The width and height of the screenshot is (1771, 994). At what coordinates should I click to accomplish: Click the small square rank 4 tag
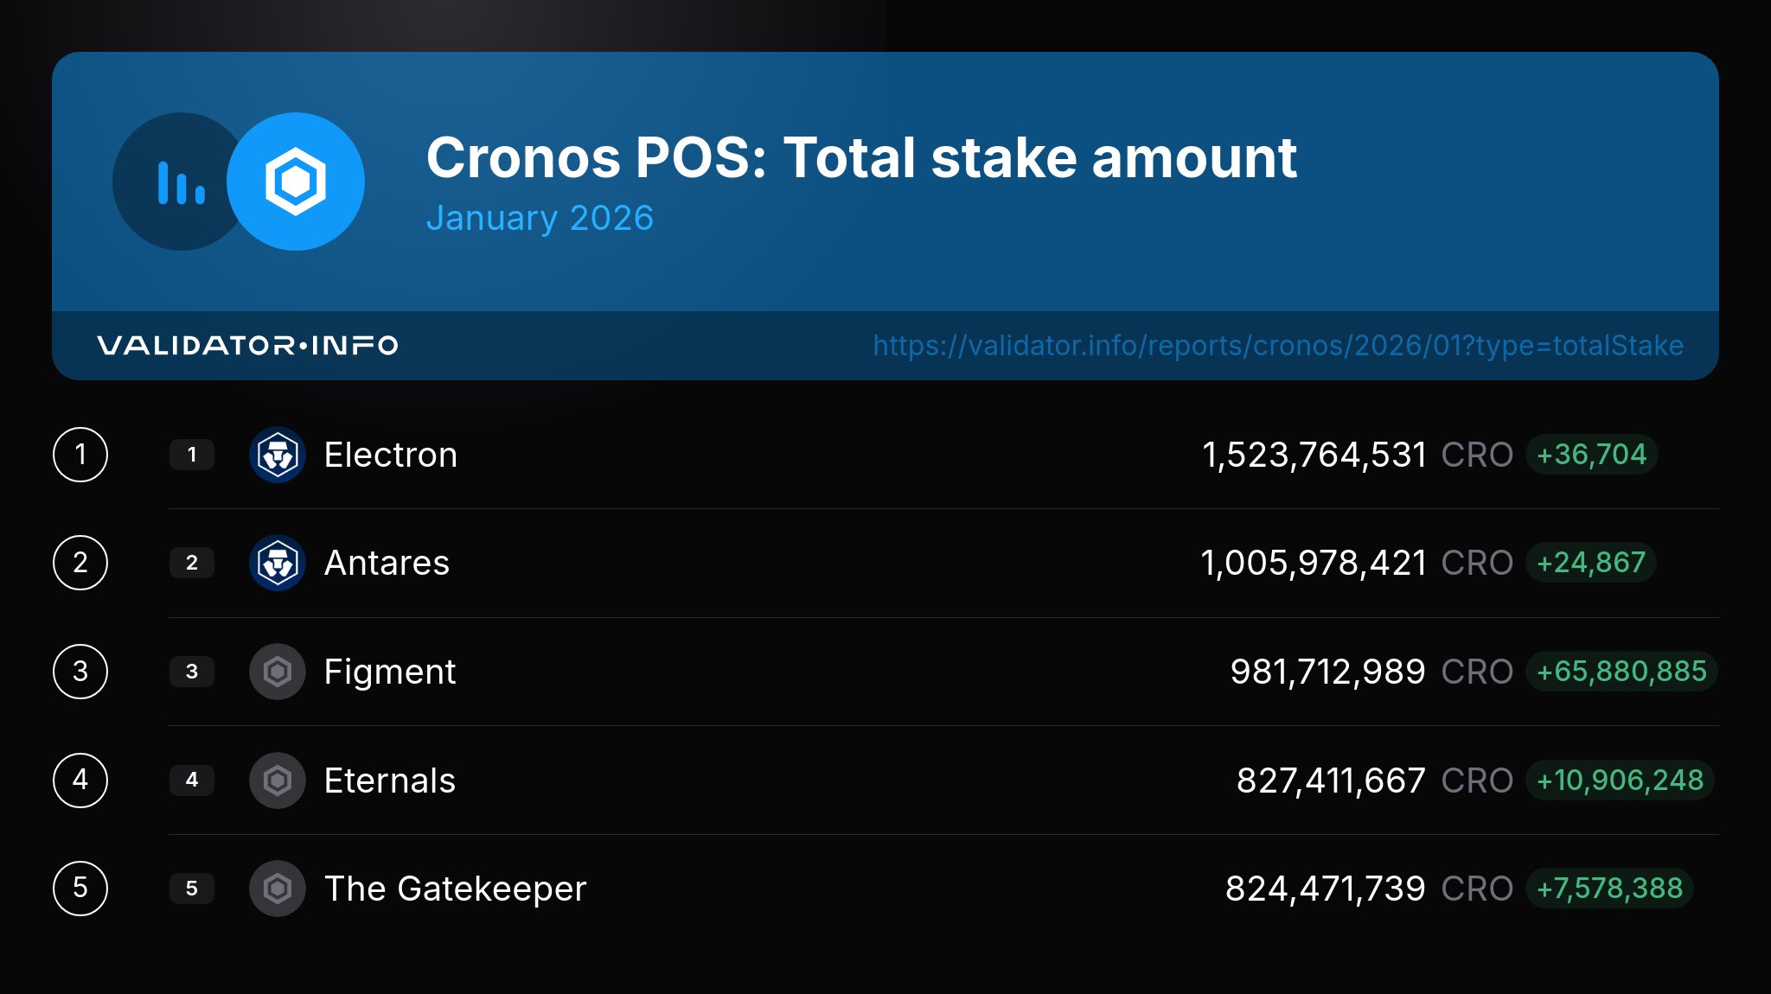coord(192,781)
